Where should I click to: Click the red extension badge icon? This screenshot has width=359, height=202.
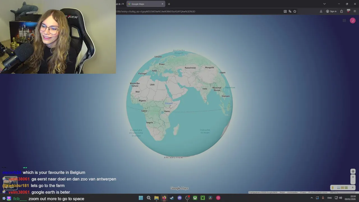coord(348,11)
